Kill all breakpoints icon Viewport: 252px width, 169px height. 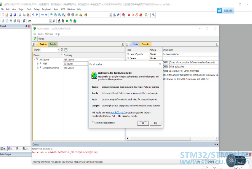coord(141,15)
